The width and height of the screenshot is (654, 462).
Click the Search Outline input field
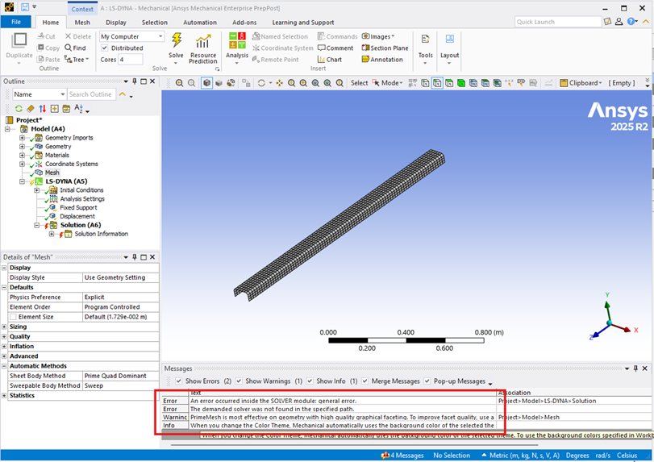click(x=90, y=95)
